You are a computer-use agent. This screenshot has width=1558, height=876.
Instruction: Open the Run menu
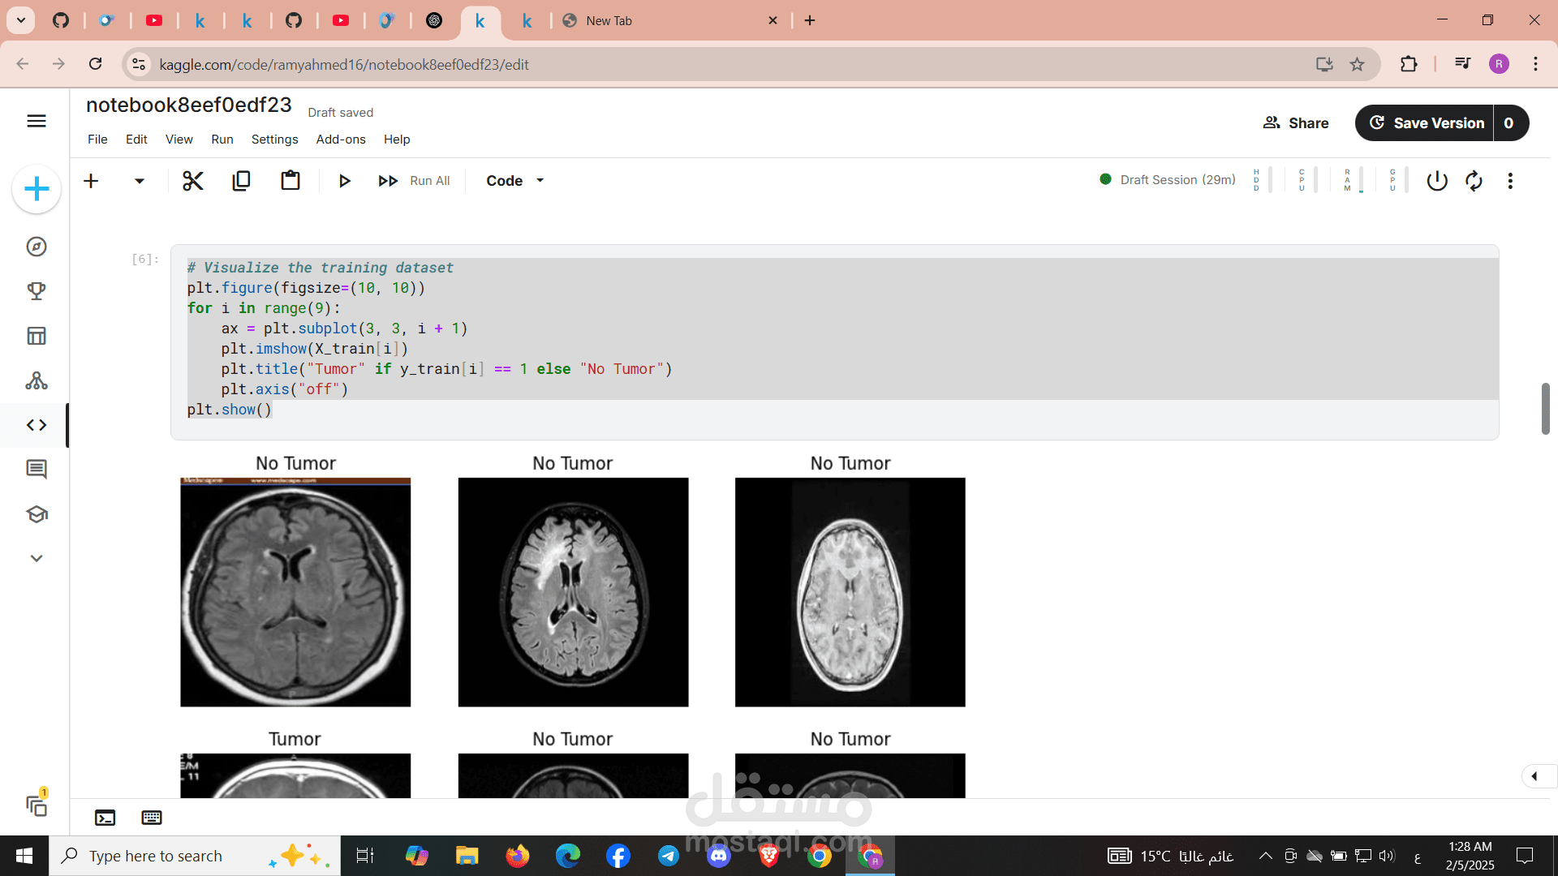(222, 140)
